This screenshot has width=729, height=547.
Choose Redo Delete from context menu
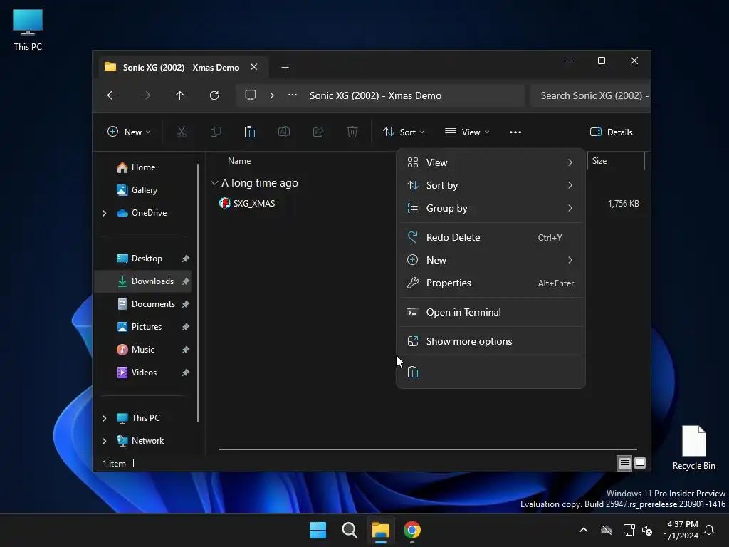click(491, 237)
